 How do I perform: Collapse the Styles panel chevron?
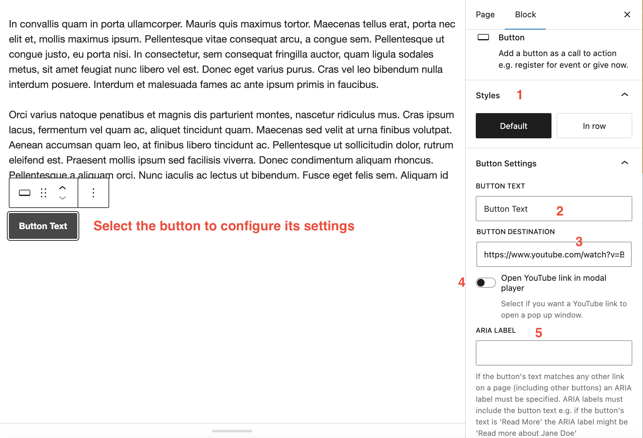624,95
